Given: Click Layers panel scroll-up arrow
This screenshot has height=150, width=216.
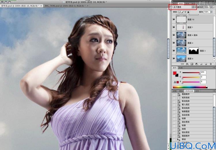Looking at the screenshot, I should point(214,58).
